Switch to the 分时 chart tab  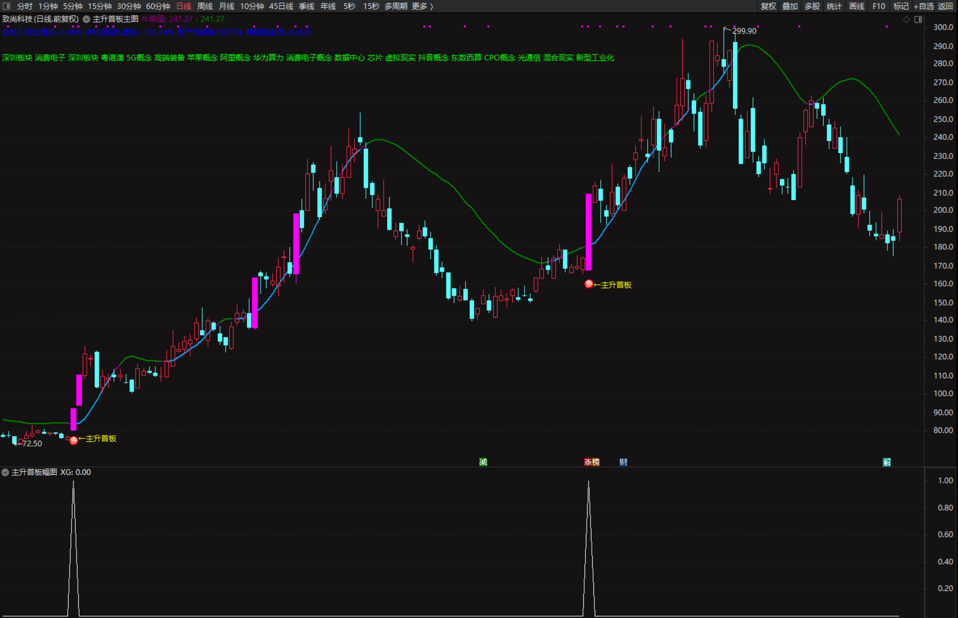click(24, 6)
